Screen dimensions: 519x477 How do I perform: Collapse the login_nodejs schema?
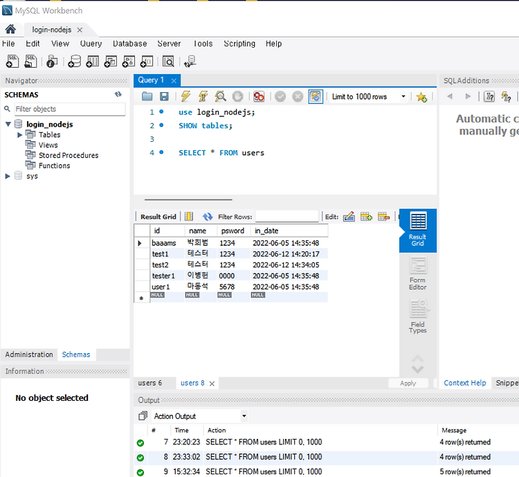tap(8, 124)
